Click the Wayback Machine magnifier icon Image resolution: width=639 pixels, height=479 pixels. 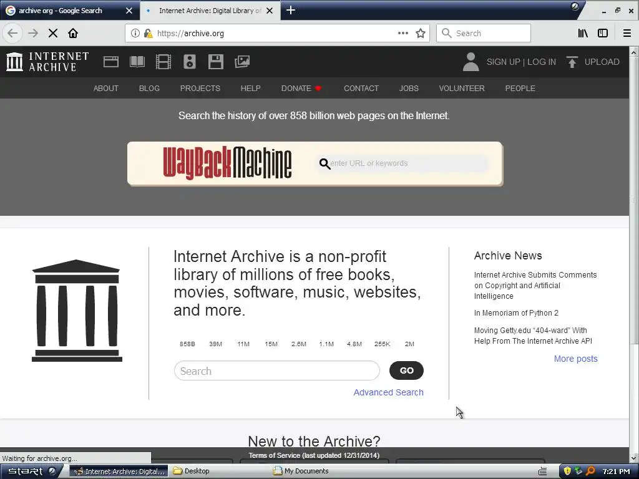[x=324, y=164]
